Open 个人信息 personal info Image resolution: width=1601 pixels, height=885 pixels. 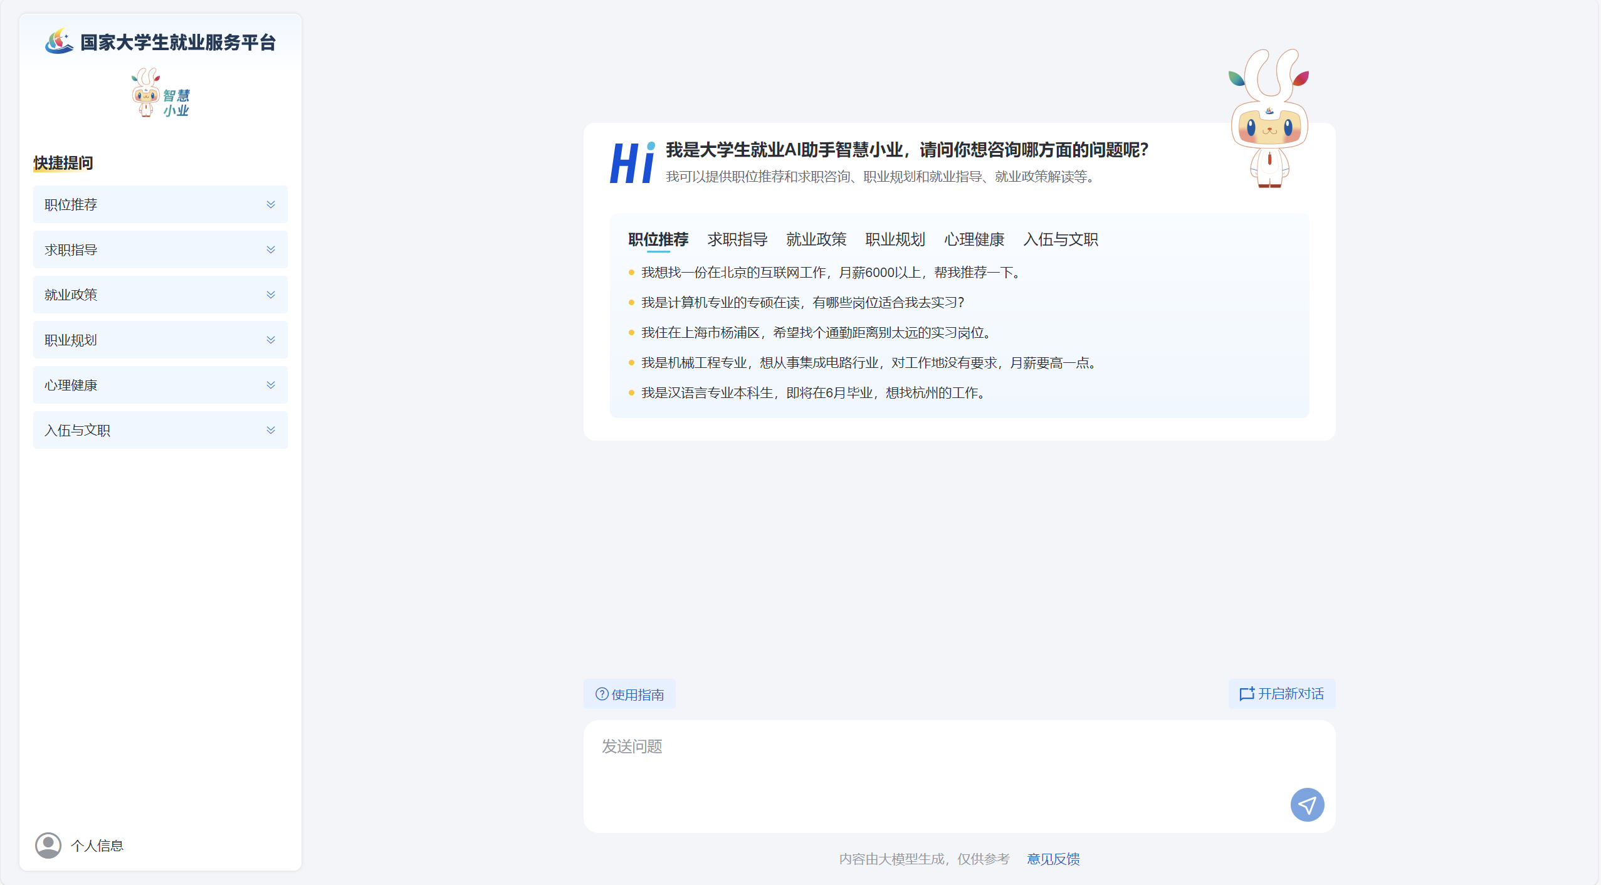pyautogui.click(x=97, y=846)
